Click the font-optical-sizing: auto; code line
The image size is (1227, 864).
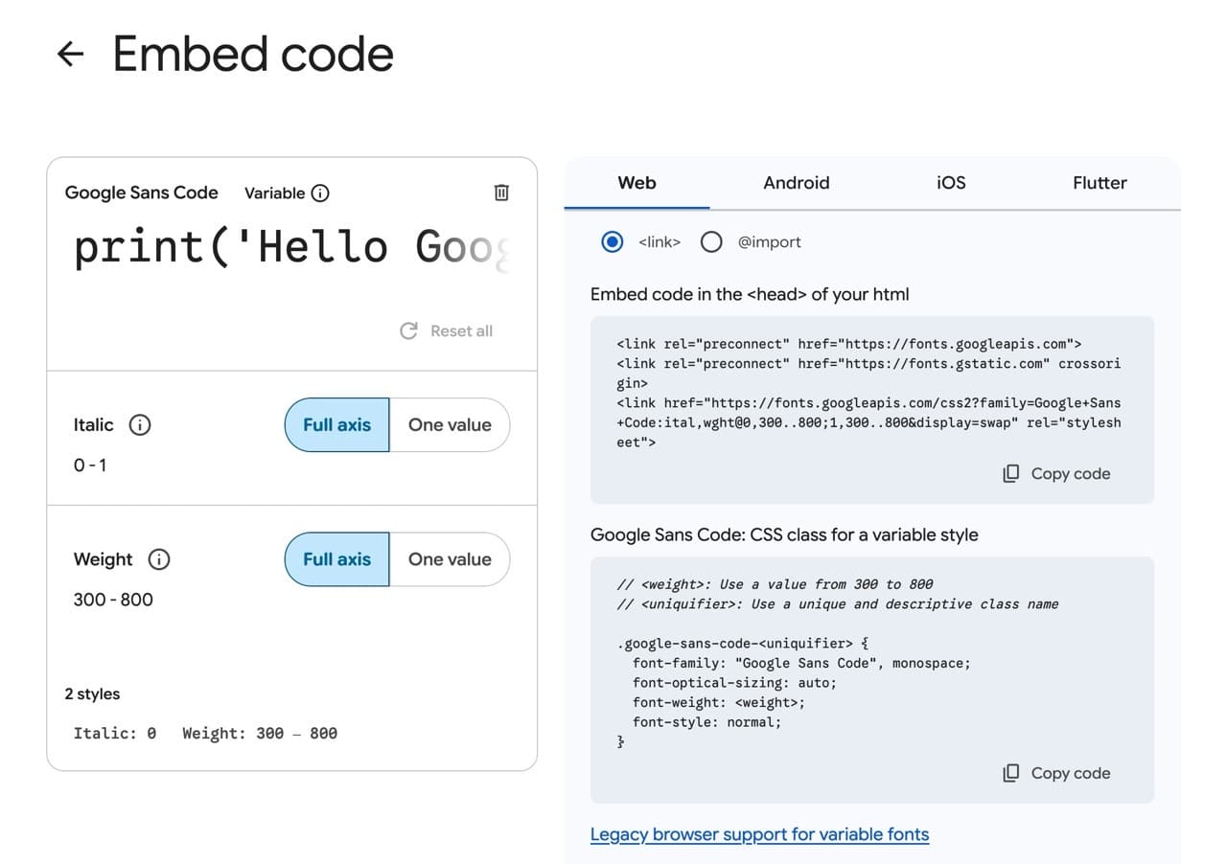coord(734,683)
